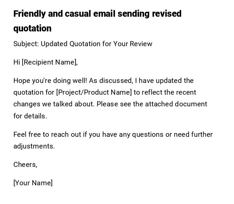Viewport: 234px width, 204px height.
Task: Click the '[Your Name]' placeholder
Action: 33,183
